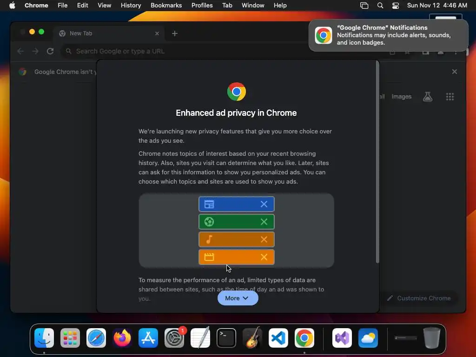Viewport: 476px width, 357px height.
Task: Click the Google Chrome dock icon
Action: point(304,338)
